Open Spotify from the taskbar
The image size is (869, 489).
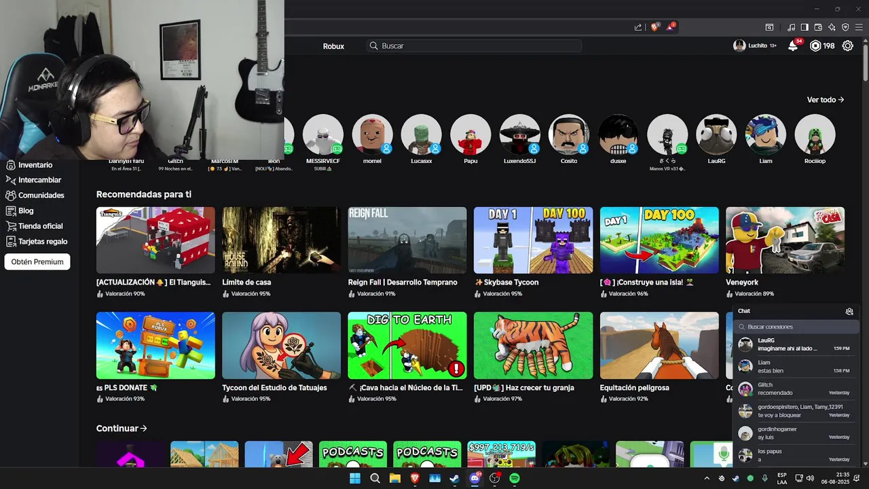click(x=515, y=478)
